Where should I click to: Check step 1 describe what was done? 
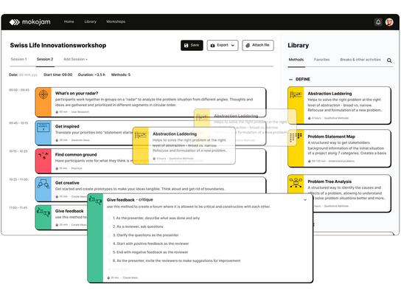(110, 218)
